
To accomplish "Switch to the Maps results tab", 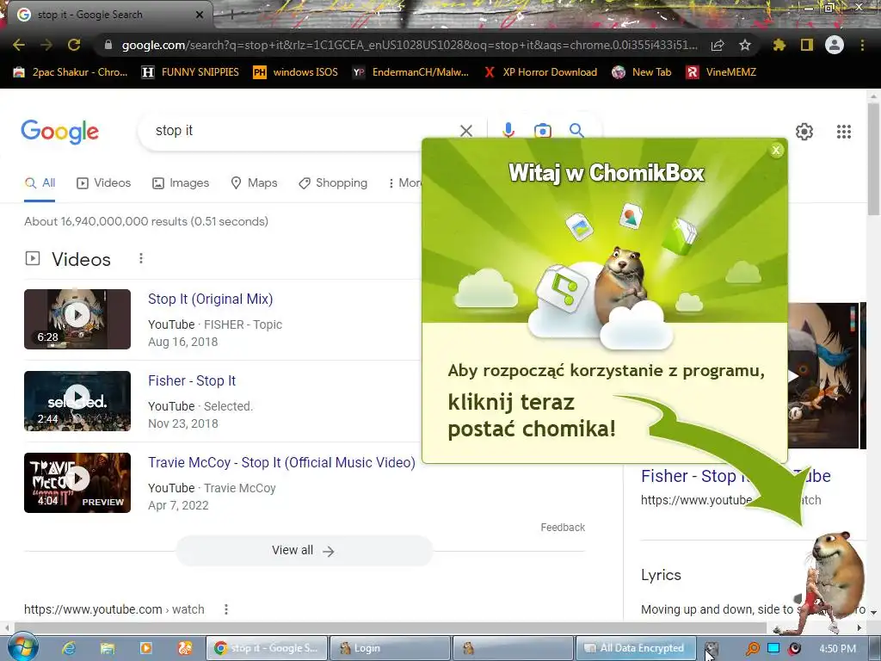I will 254,182.
